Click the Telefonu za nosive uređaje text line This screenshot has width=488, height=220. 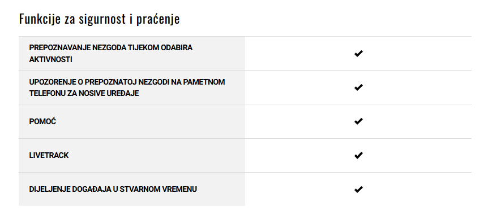[x=84, y=93]
